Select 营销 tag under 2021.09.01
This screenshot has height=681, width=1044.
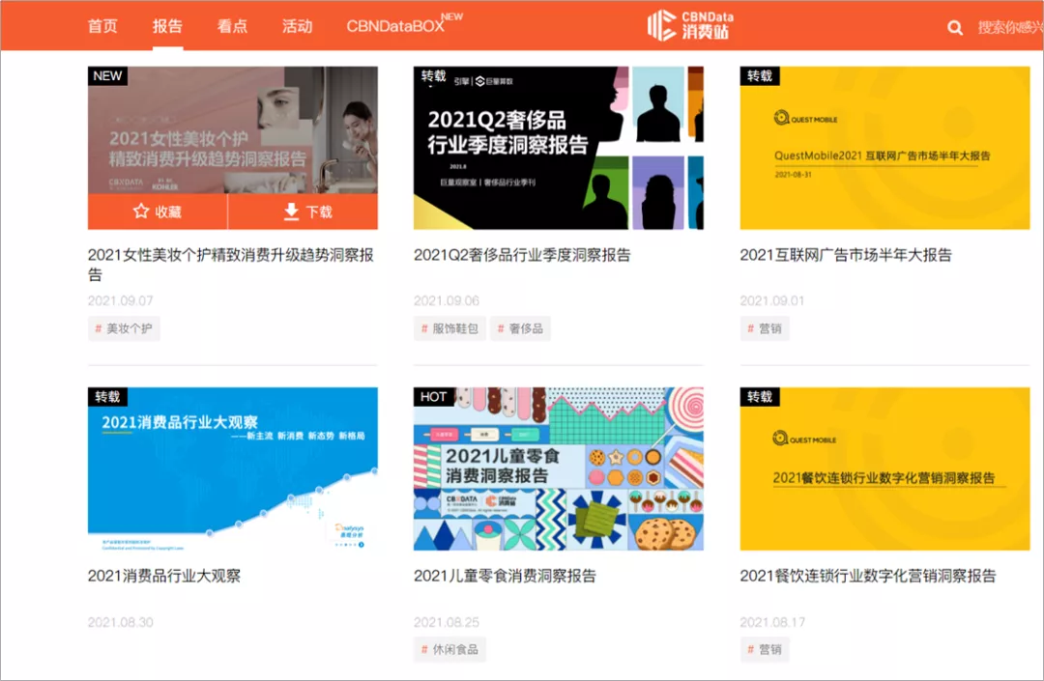[x=765, y=328]
